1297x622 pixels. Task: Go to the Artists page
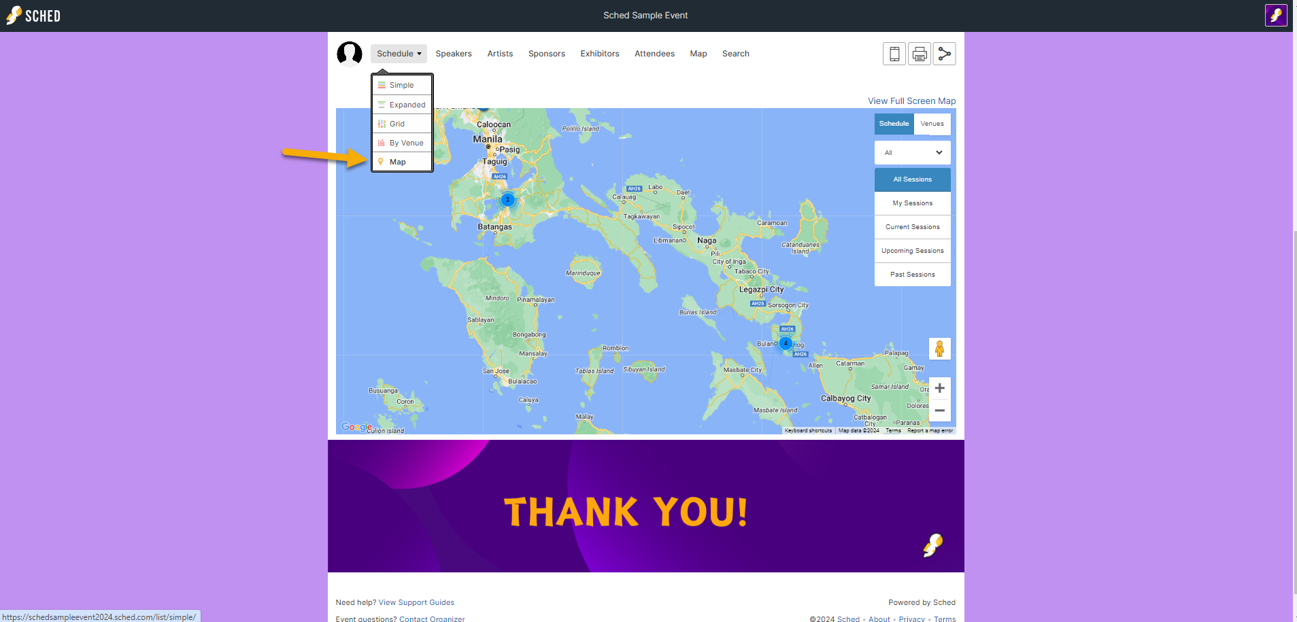[500, 54]
